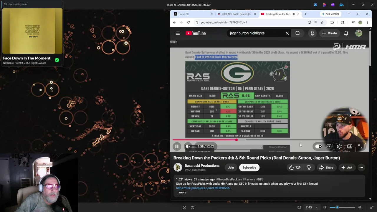The image size is (377, 212).
Task: Expand photo viewer to fullscreen arrows
Action: coord(372,207)
